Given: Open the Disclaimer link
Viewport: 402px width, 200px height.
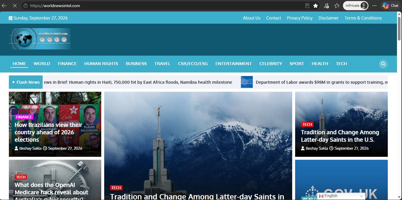Looking at the screenshot, I should [328, 18].
